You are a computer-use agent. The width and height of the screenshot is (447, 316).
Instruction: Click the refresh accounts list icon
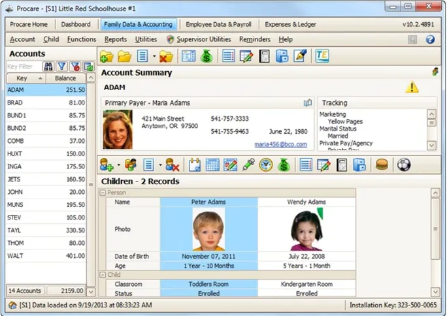[89, 67]
